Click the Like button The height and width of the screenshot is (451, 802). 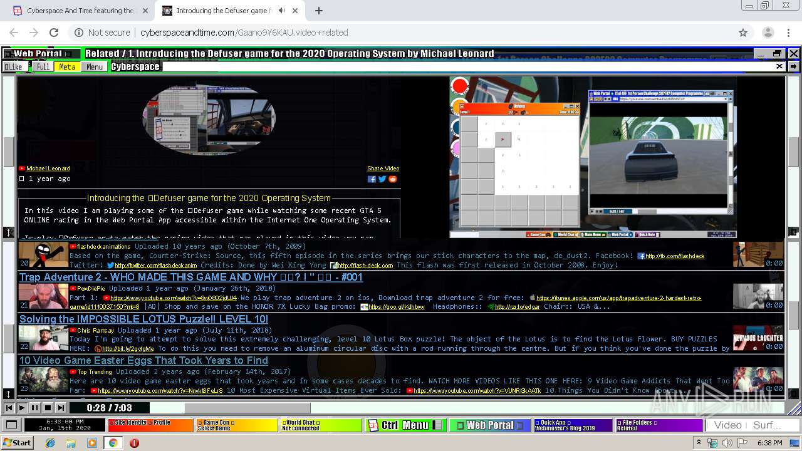coord(14,67)
